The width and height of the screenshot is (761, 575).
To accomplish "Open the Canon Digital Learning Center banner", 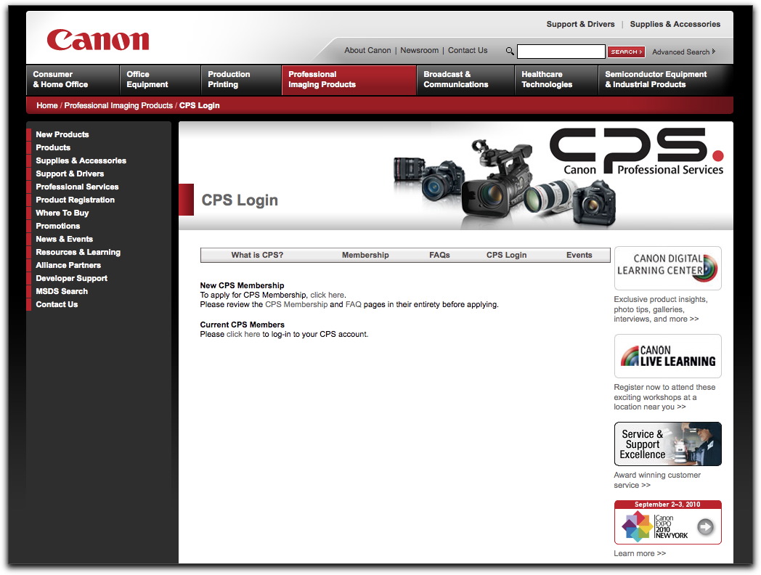I will click(668, 269).
